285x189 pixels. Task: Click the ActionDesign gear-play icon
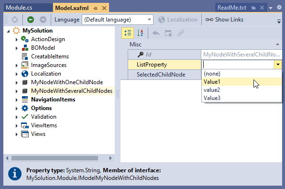pos(25,39)
